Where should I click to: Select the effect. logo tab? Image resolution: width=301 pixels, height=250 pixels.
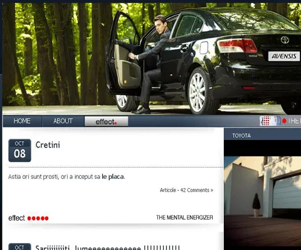(x=106, y=121)
